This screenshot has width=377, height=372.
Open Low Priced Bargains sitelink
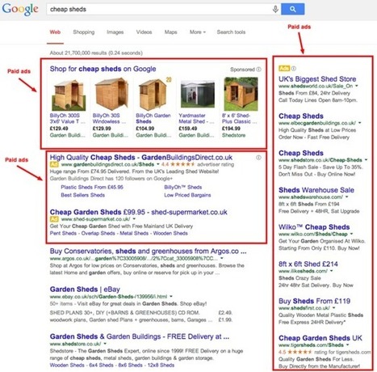187,195
